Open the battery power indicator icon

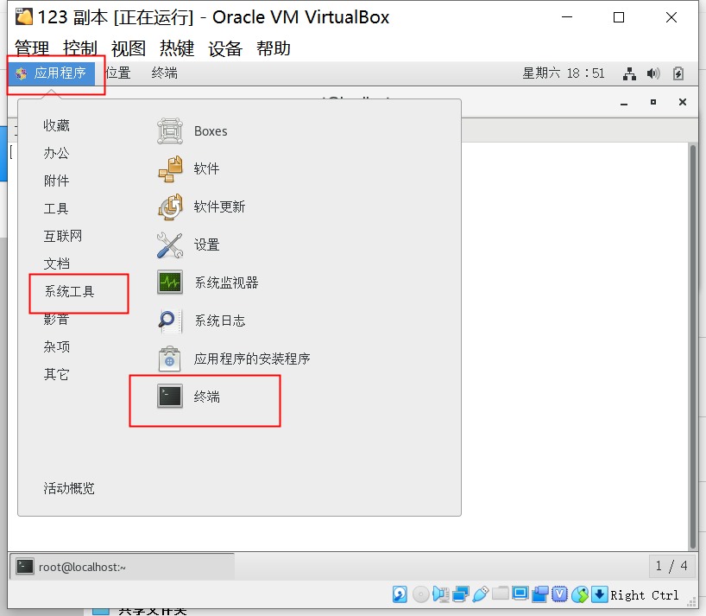(678, 73)
